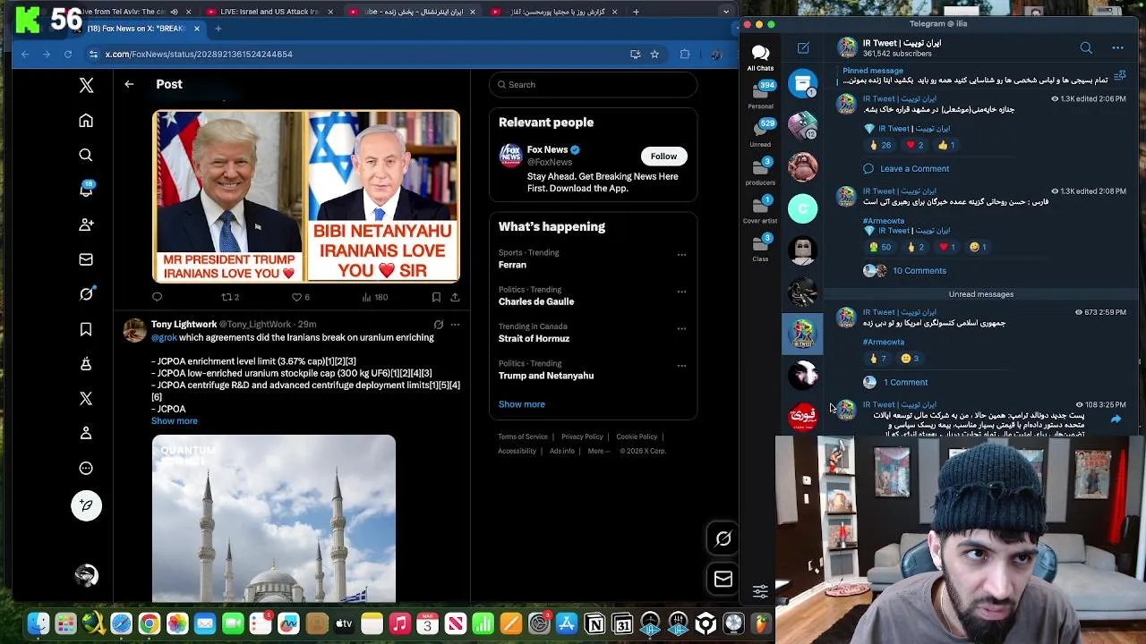Open floating Grok button at bottom right
Screen dimensions: 1146x644
point(723,538)
